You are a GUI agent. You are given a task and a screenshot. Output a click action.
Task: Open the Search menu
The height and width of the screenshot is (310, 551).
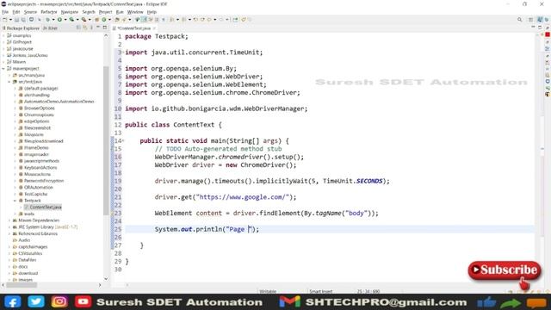coord(89,12)
